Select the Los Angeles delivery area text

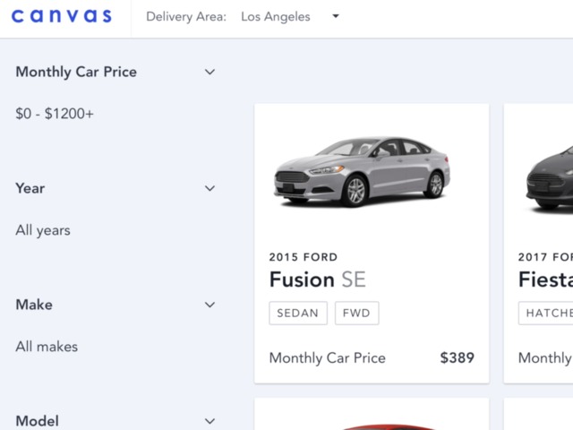[275, 17]
